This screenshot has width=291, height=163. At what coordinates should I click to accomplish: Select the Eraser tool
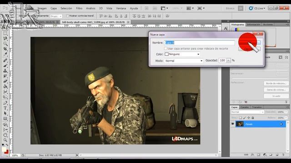[5, 81]
